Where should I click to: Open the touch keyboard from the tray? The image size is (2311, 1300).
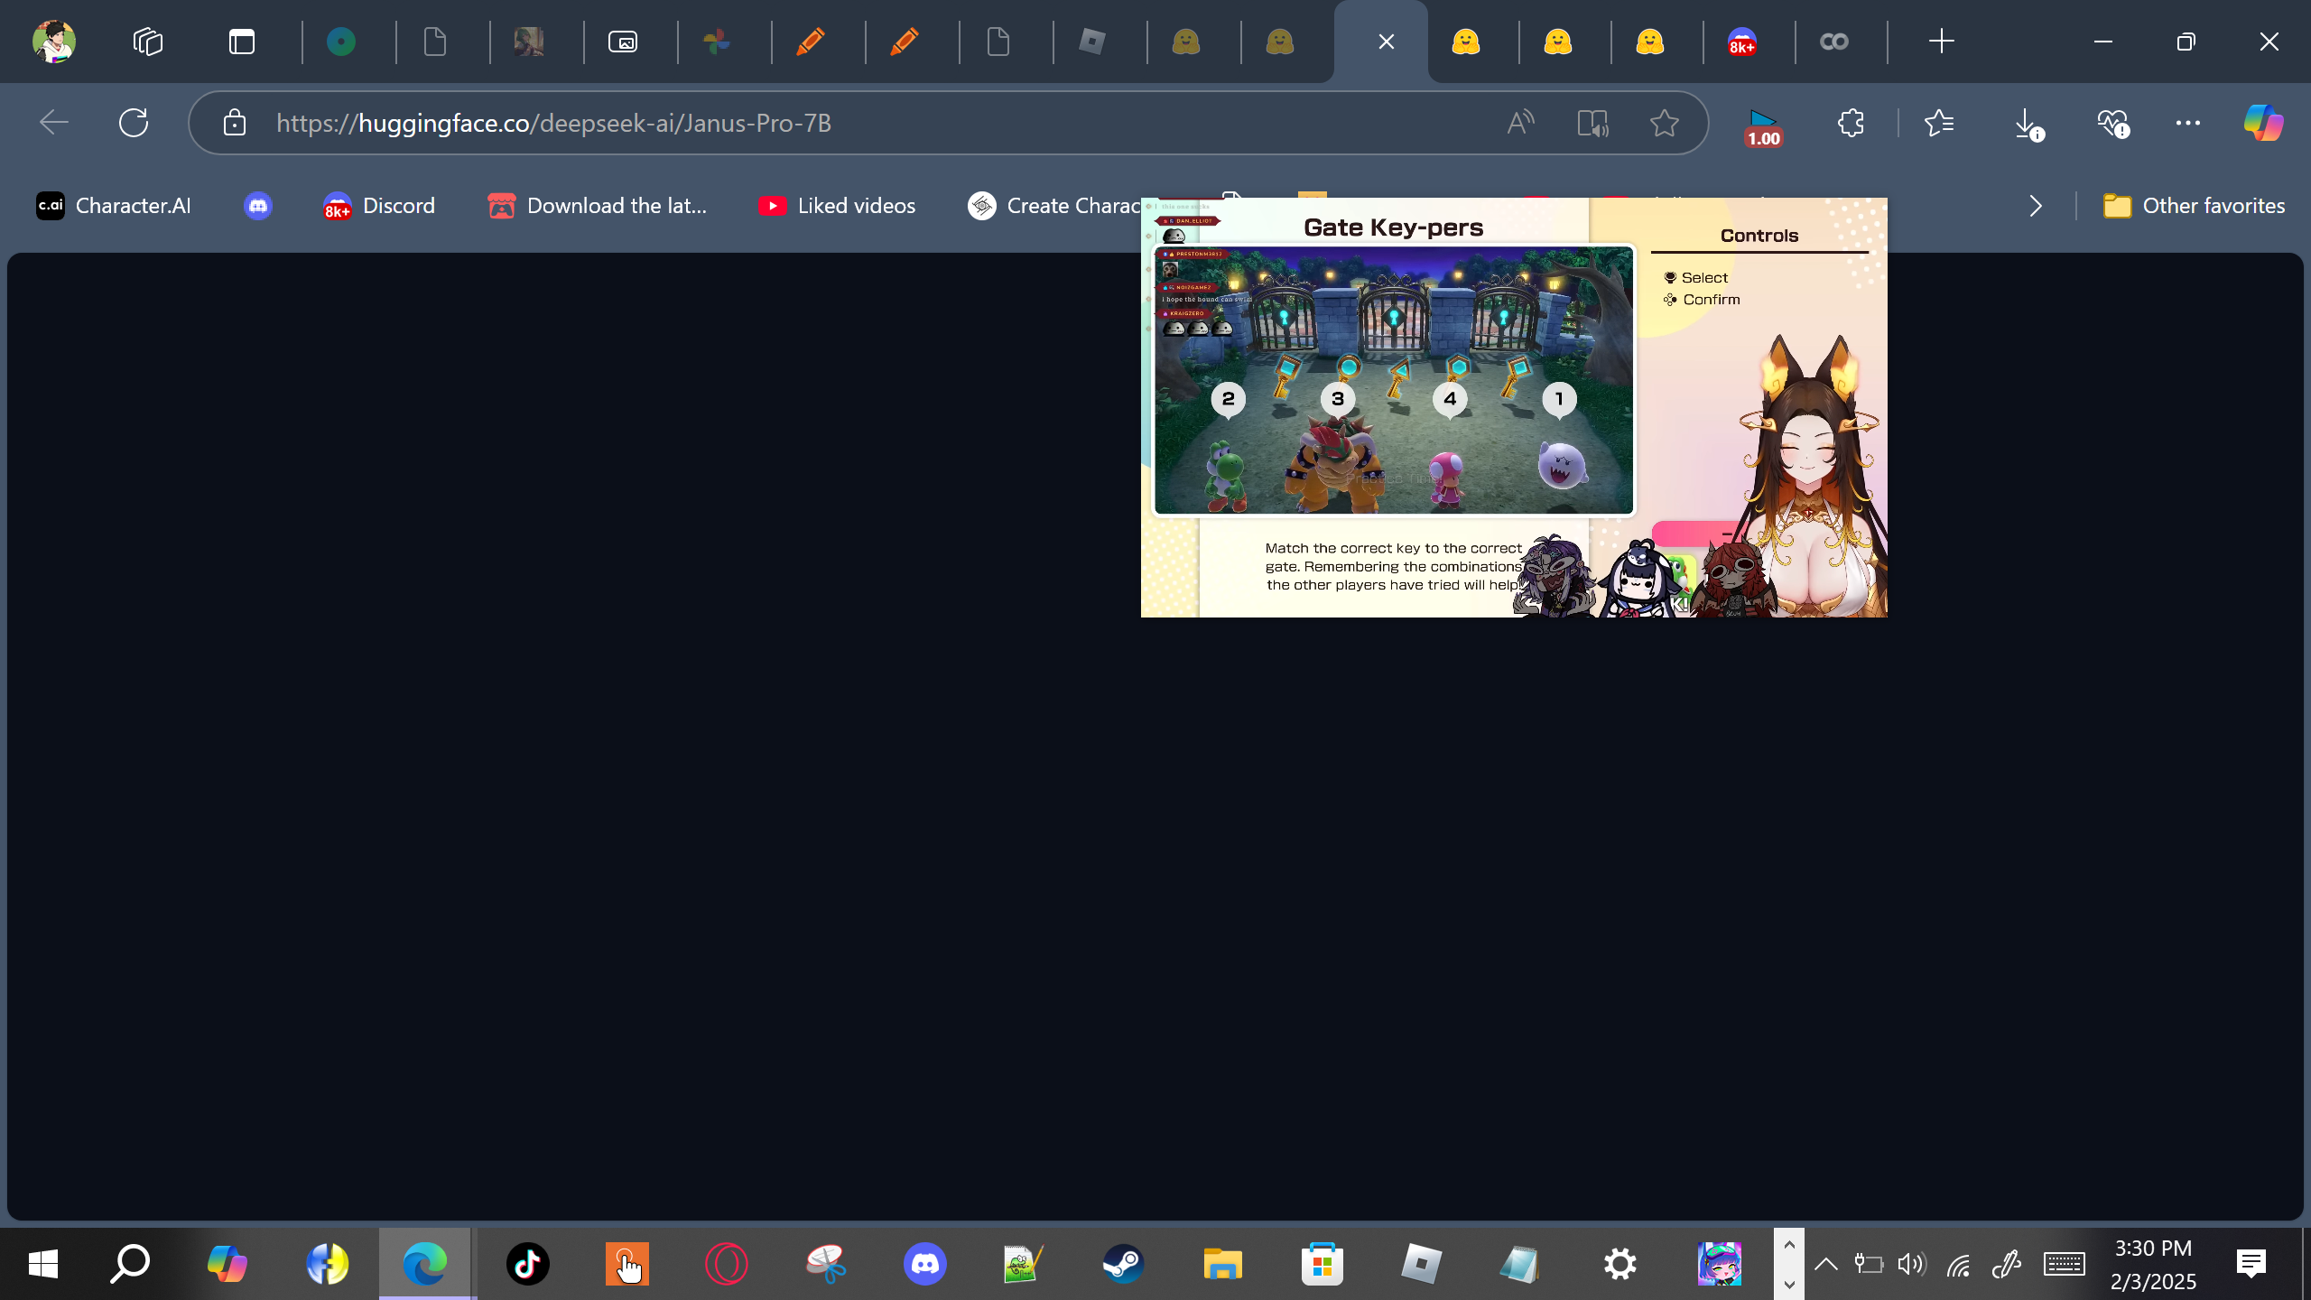tap(2065, 1264)
